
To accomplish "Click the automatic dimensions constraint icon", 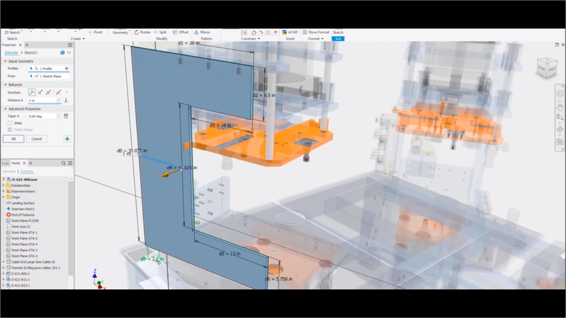I will [244, 32].
